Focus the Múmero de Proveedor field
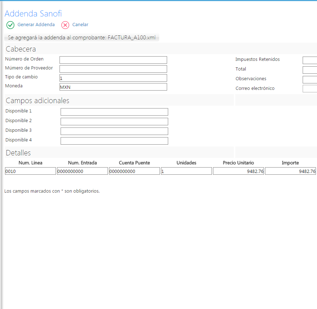This screenshot has height=309, width=317. click(x=113, y=69)
